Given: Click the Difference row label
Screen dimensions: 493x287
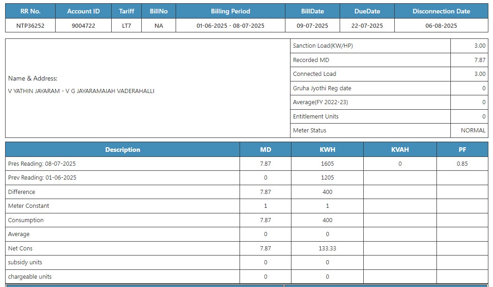Looking at the screenshot, I should tap(22, 192).
